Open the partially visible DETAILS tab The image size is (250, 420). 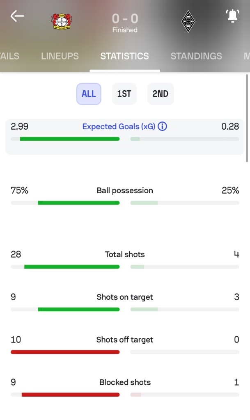[9, 56]
